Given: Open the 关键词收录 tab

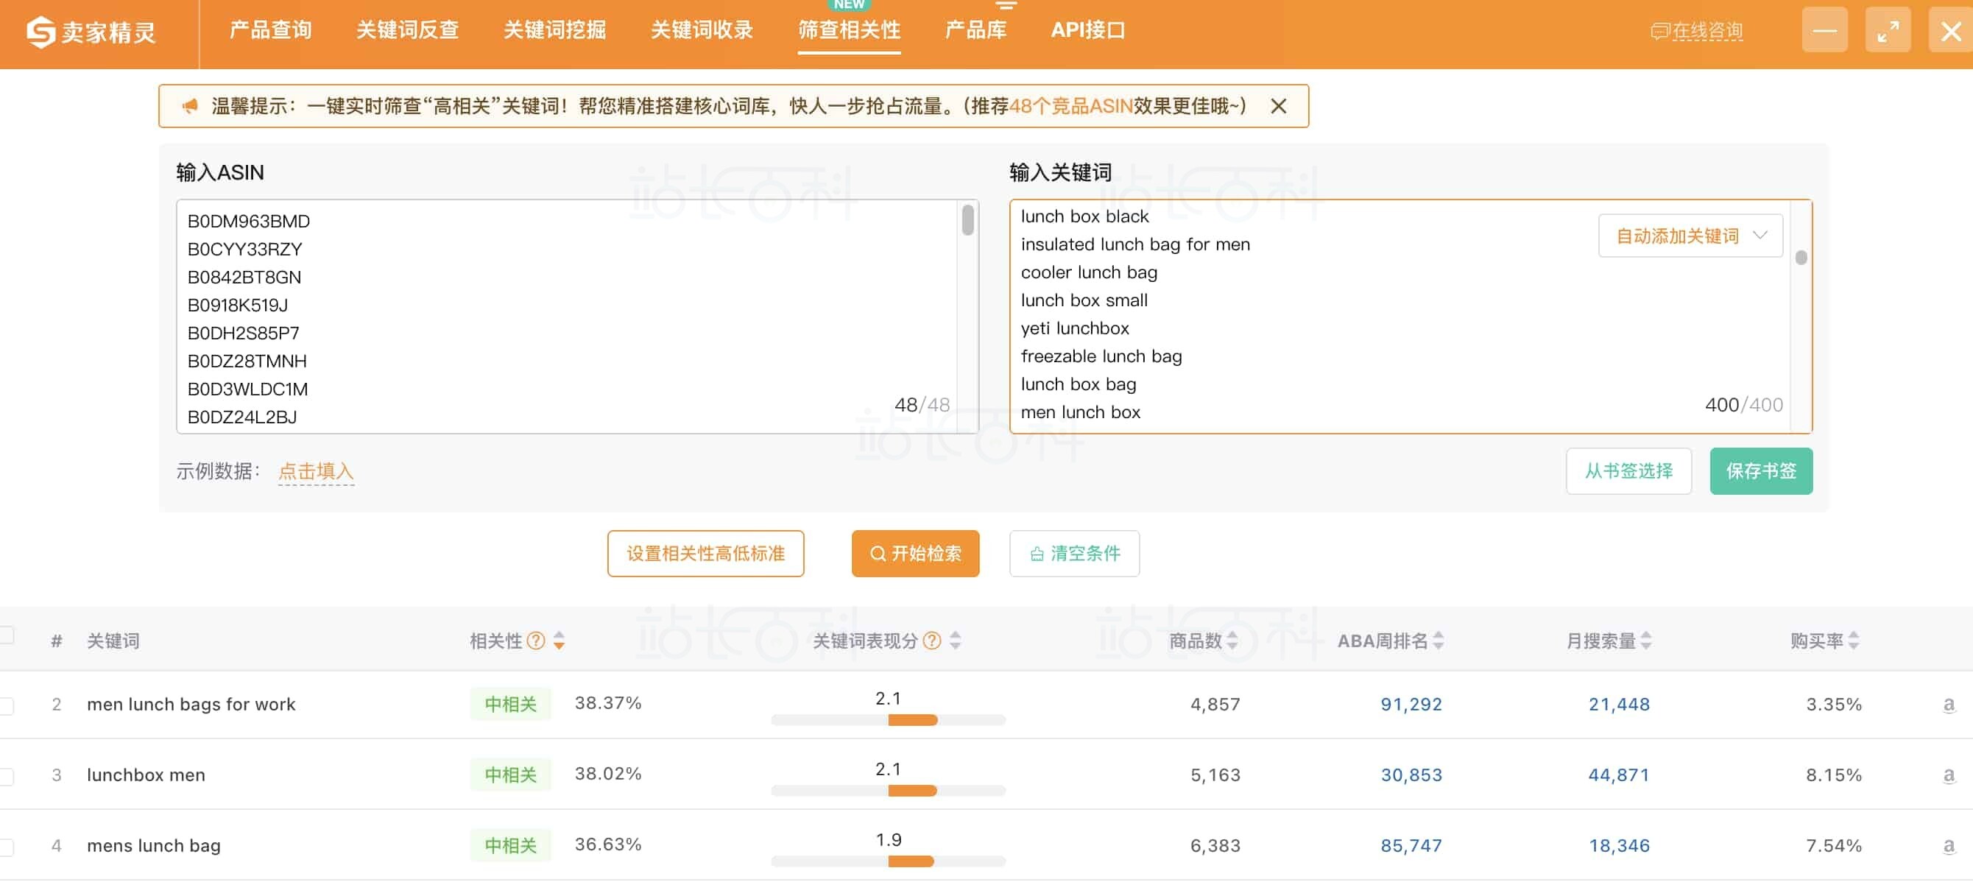Looking at the screenshot, I should (702, 31).
